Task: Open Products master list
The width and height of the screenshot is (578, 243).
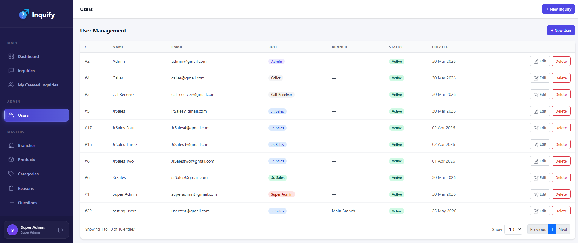Action: (36, 160)
